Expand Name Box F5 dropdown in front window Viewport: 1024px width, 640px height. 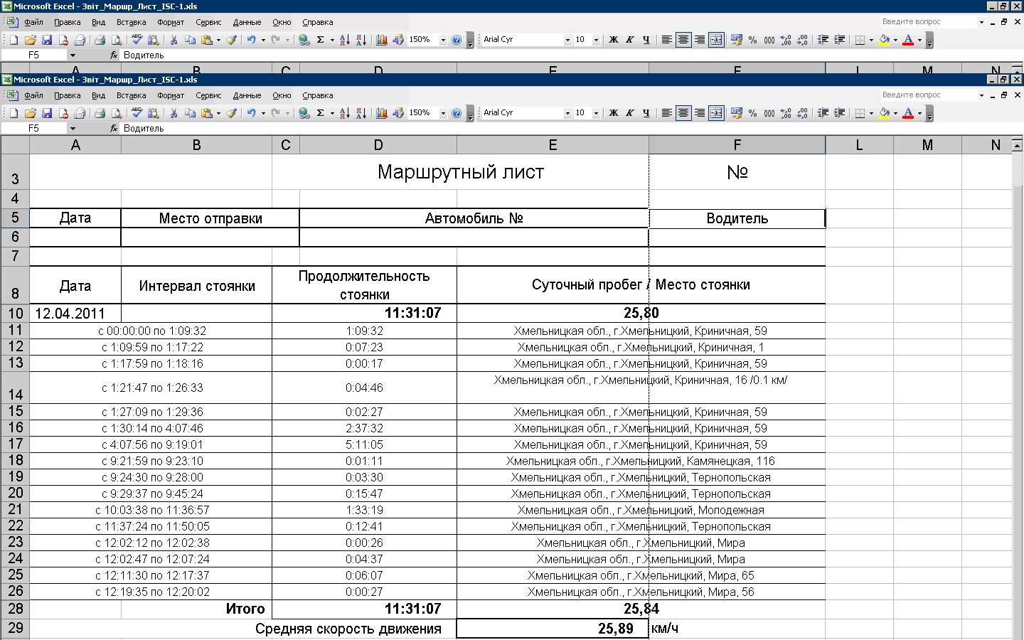[x=73, y=129]
